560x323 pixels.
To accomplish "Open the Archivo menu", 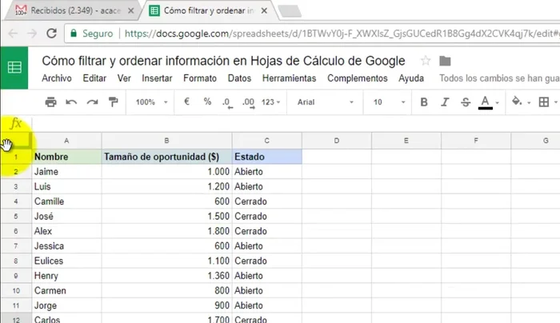I will tap(57, 78).
